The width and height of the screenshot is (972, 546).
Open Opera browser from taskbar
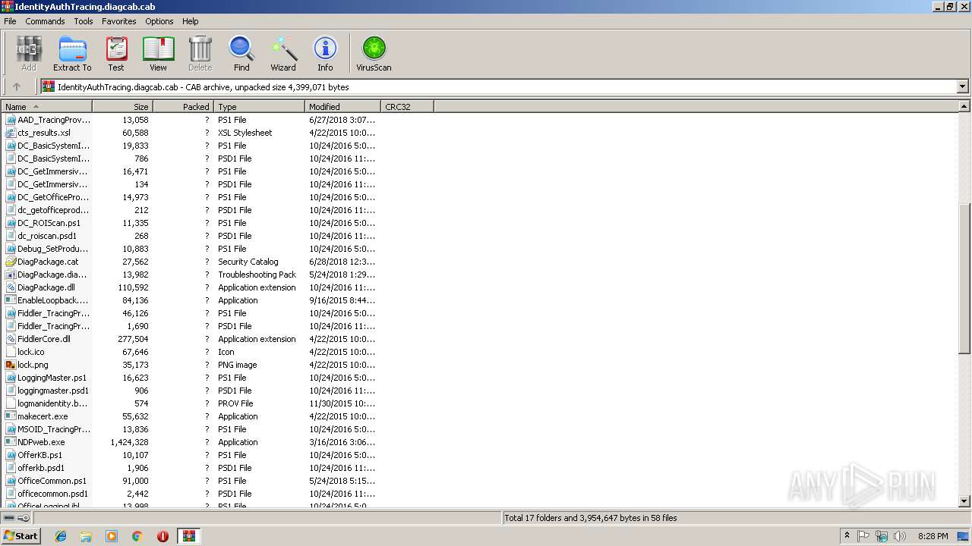point(163,536)
